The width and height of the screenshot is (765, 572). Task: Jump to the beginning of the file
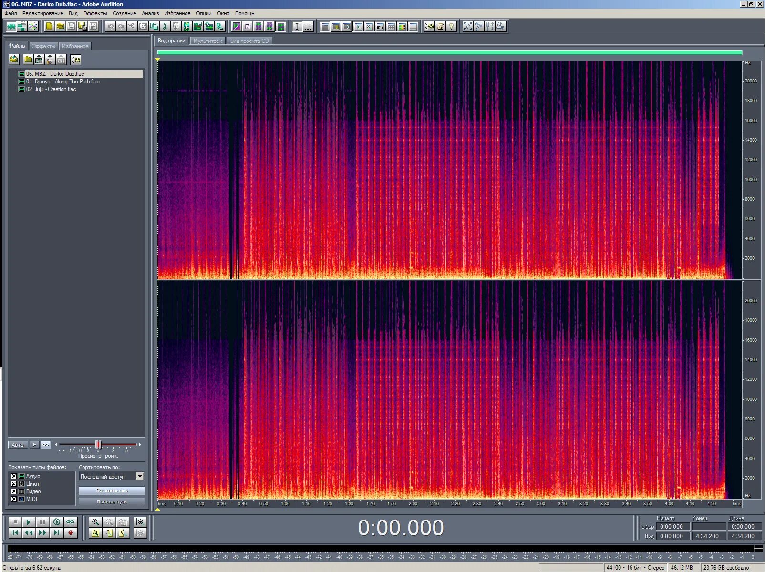(x=15, y=533)
